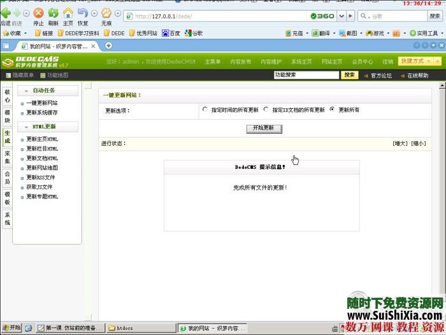This screenshot has height=335, width=446.
Task: Open the 内容维护 top menu
Action: (x=271, y=62)
